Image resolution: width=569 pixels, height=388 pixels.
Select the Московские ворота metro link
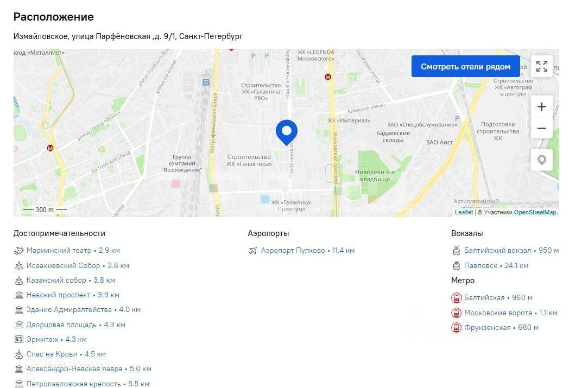(498, 313)
